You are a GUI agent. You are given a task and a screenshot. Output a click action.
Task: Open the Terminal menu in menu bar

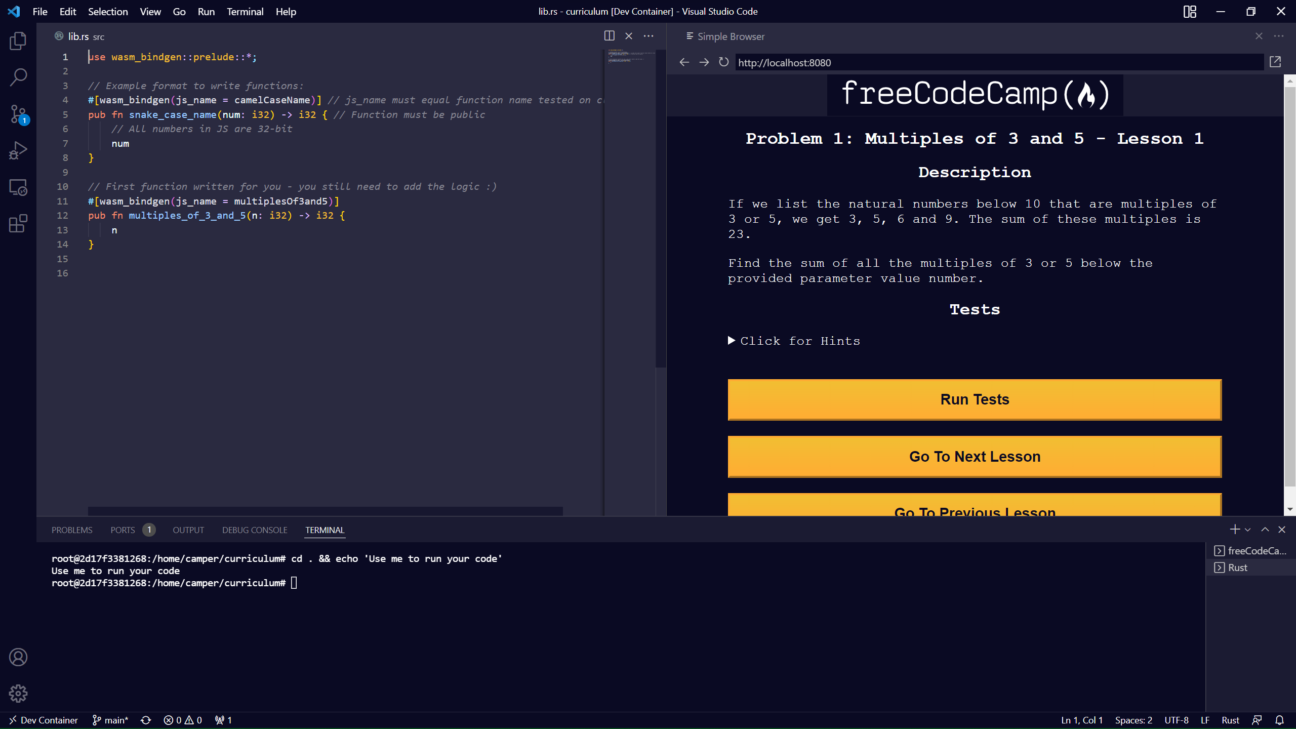244,12
